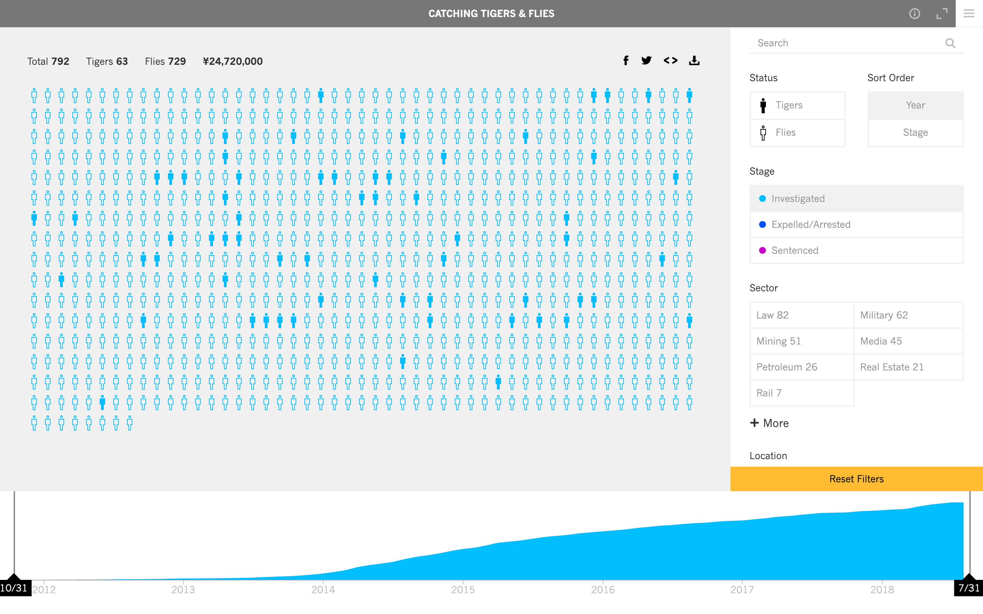983x614 pixels.
Task: Share the visualization on Twitter
Action: click(x=647, y=60)
